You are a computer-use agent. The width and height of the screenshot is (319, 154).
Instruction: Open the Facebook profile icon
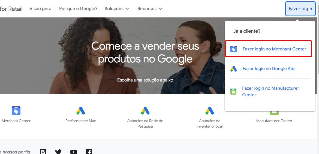(x=89, y=152)
